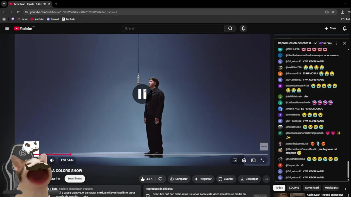
Task: Click the Top Fans badge
Action: pos(325,43)
